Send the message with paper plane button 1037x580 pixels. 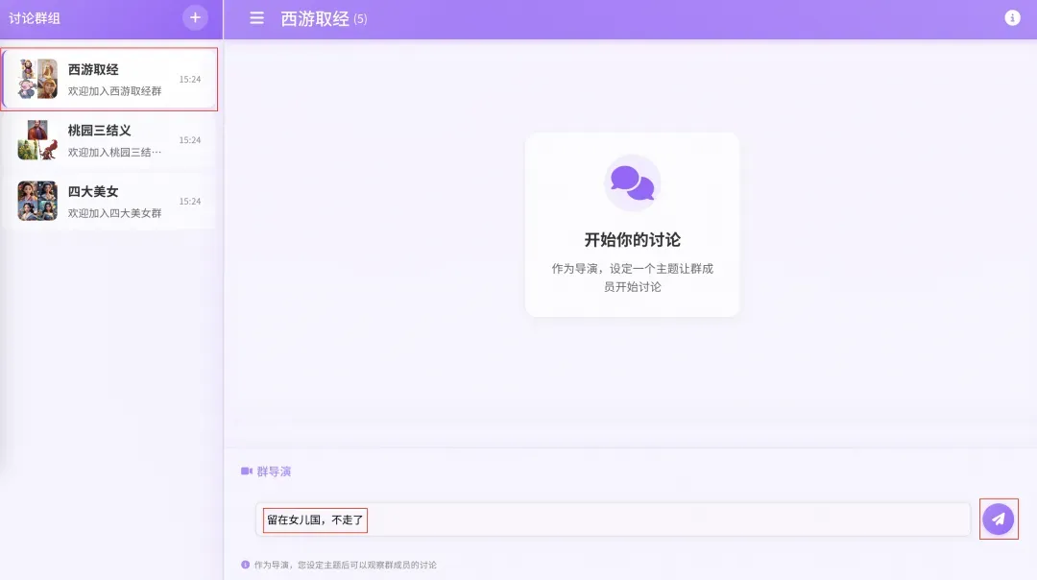coord(998,520)
